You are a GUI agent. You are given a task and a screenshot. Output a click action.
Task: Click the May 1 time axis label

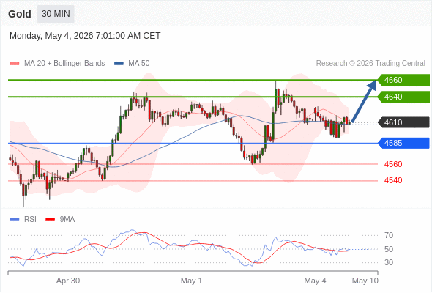pyautogui.click(x=192, y=281)
